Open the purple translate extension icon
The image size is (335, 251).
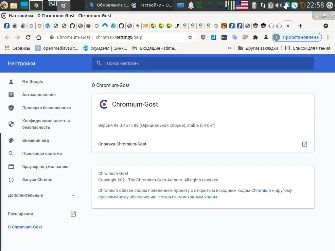coord(234,37)
